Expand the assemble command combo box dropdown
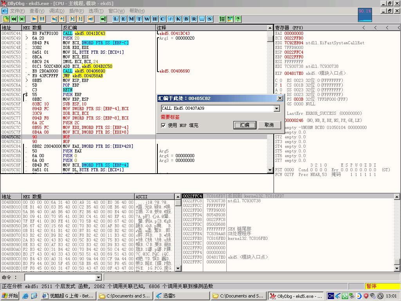 point(277,109)
